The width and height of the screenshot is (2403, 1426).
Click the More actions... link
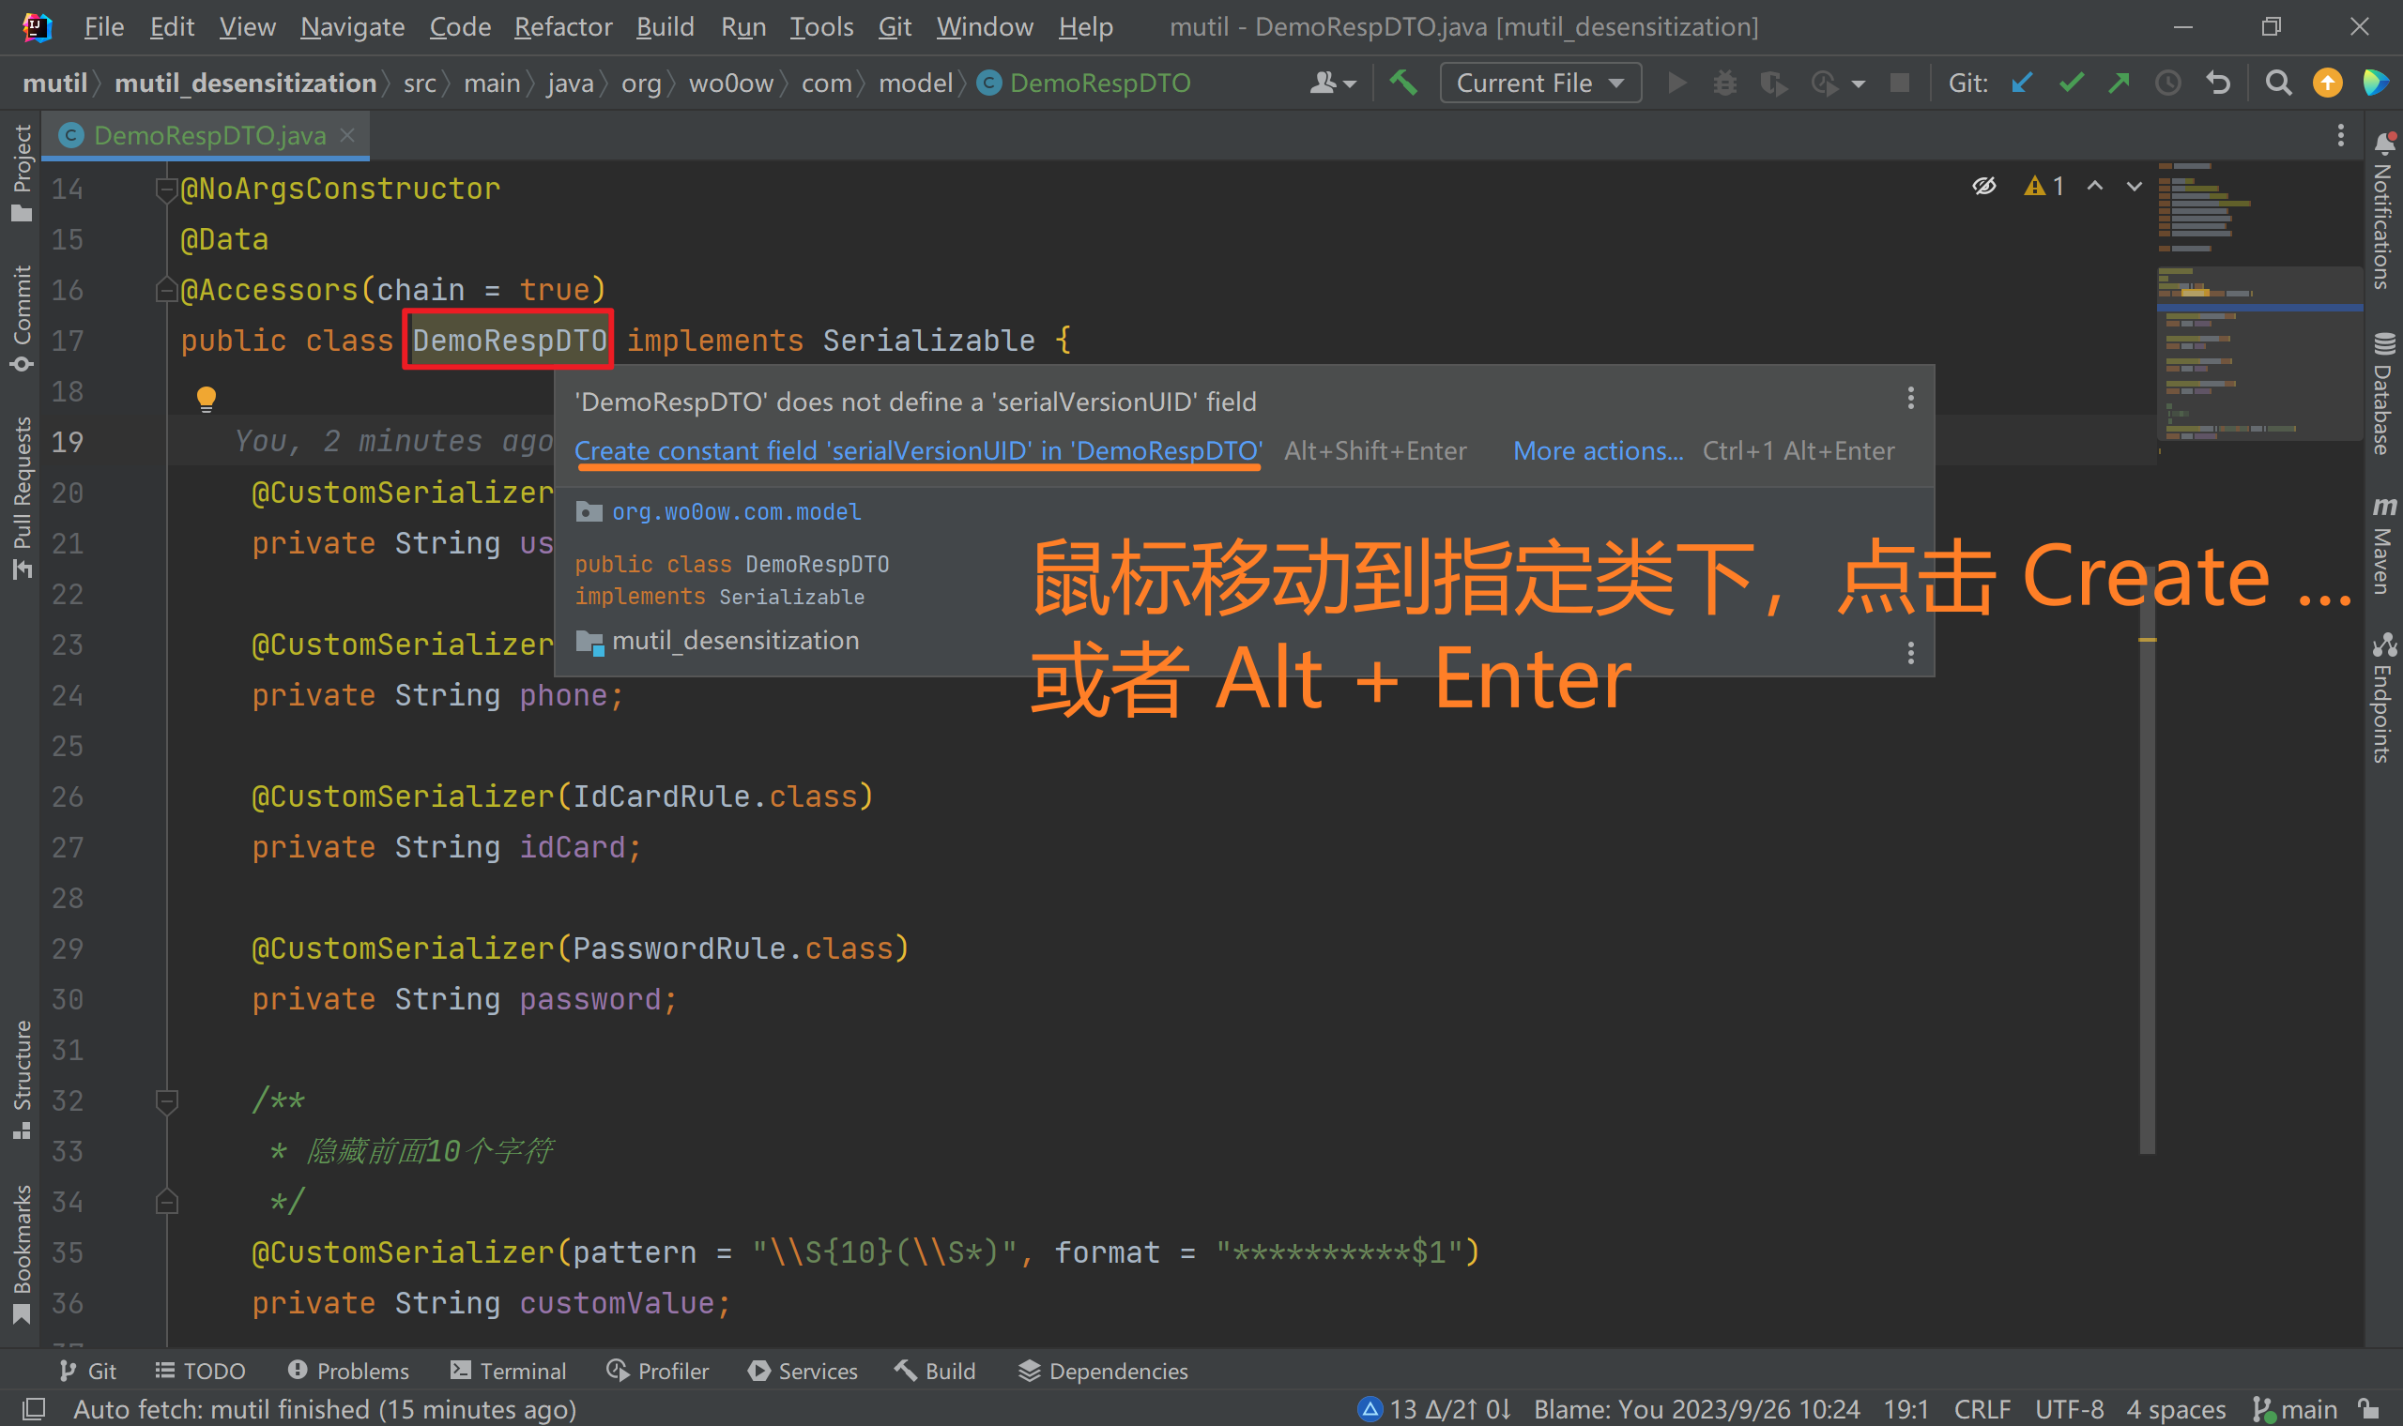pyautogui.click(x=1598, y=450)
